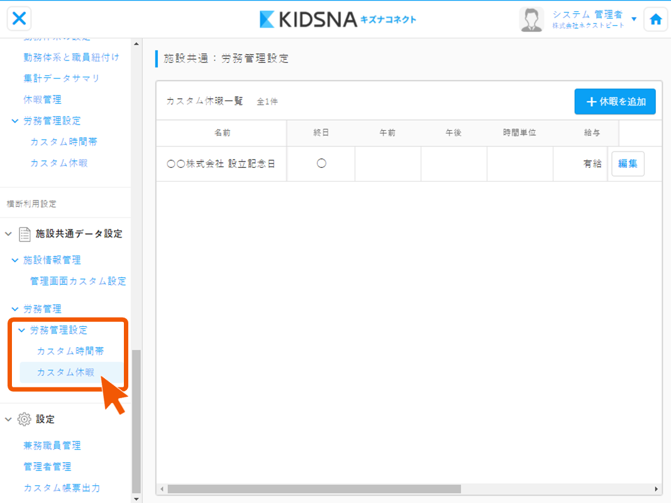Click 編集 button for 設立記念日 row

pos(628,164)
